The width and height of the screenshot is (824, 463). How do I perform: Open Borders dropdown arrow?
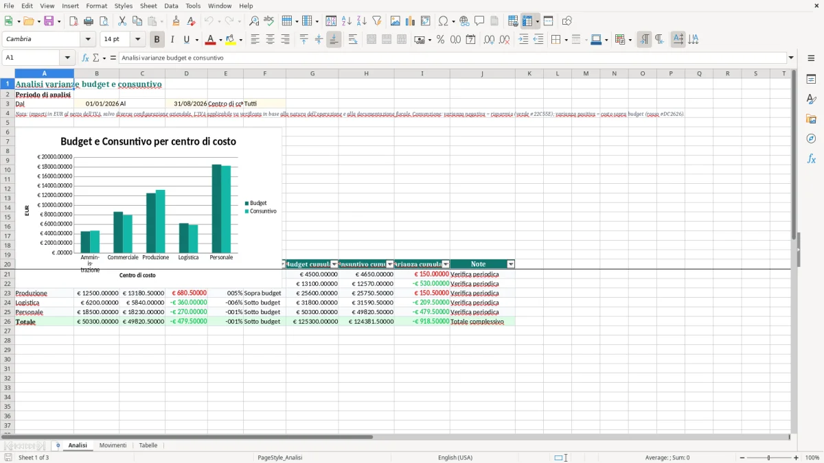point(566,40)
